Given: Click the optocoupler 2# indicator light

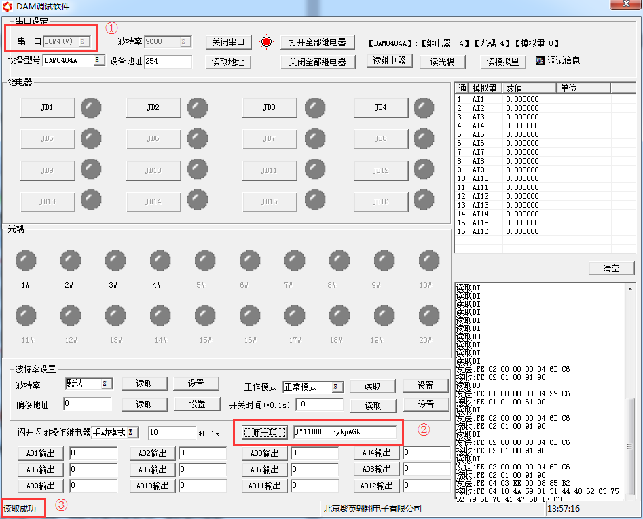Looking at the screenshot, I should tap(70, 261).
